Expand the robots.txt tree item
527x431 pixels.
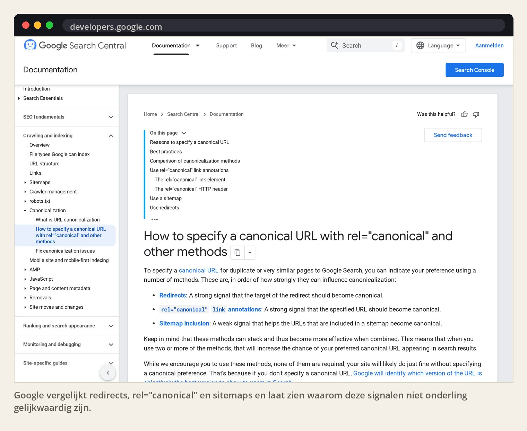[x=25, y=201]
